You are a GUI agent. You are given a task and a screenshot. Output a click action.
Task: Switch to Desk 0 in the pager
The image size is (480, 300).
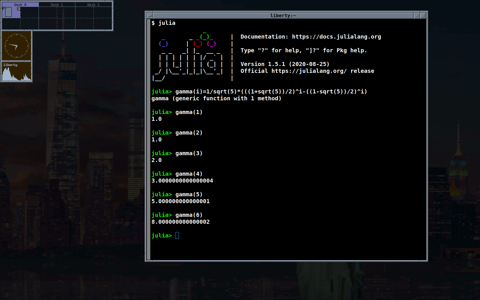[20, 5]
